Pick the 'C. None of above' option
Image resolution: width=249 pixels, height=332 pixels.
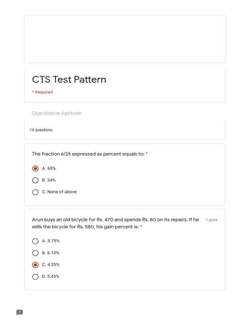coord(35,192)
